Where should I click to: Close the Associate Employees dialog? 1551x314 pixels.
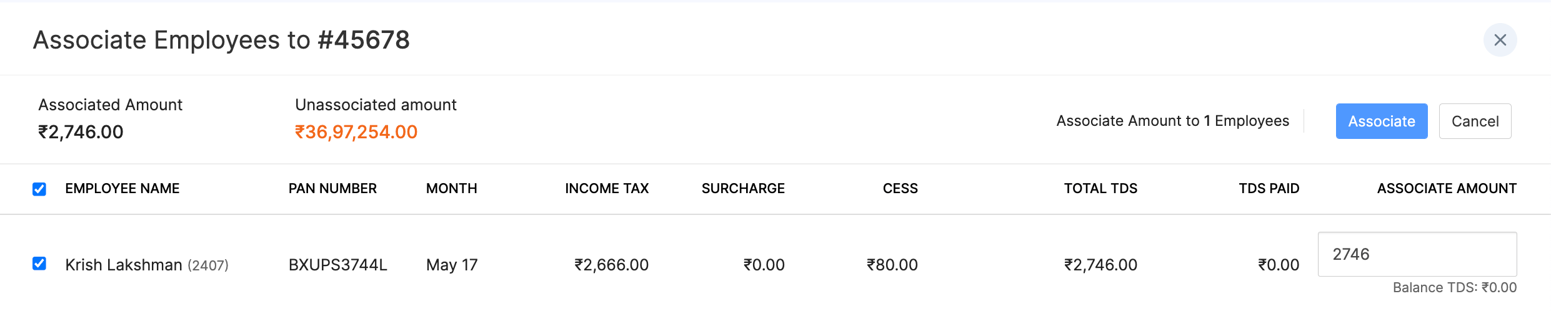[1500, 40]
